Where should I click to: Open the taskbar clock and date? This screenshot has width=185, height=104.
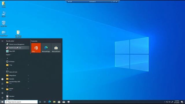tap(177, 102)
